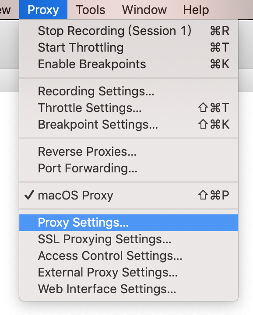Open the Tools menu

tap(91, 10)
